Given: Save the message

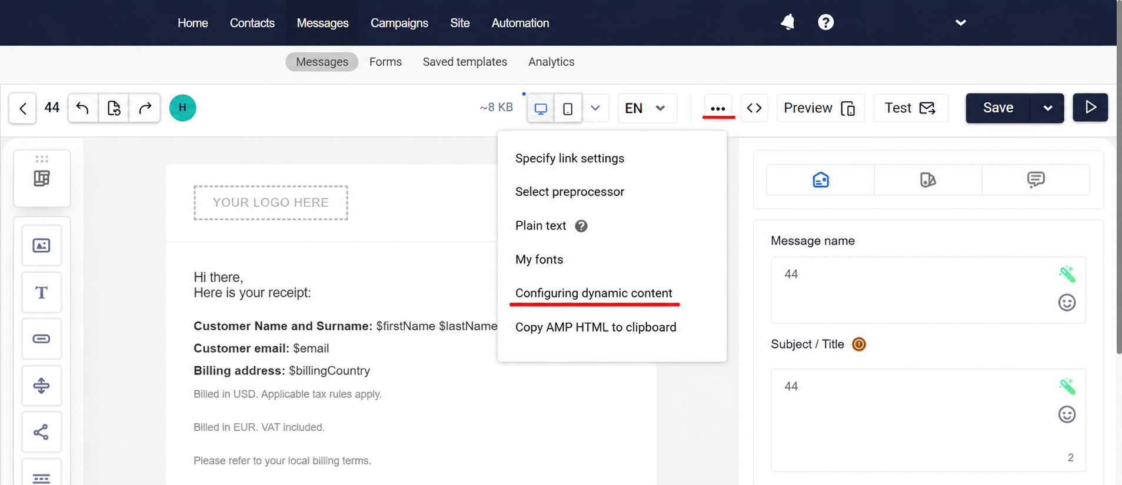Looking at the screenshot, I should 998,108.
